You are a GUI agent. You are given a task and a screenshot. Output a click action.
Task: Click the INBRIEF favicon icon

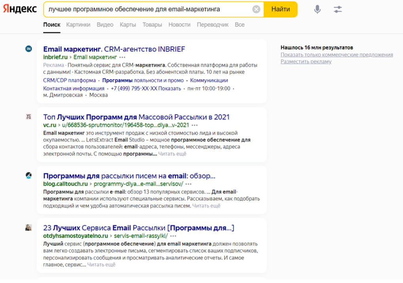(x=29, y=49)
